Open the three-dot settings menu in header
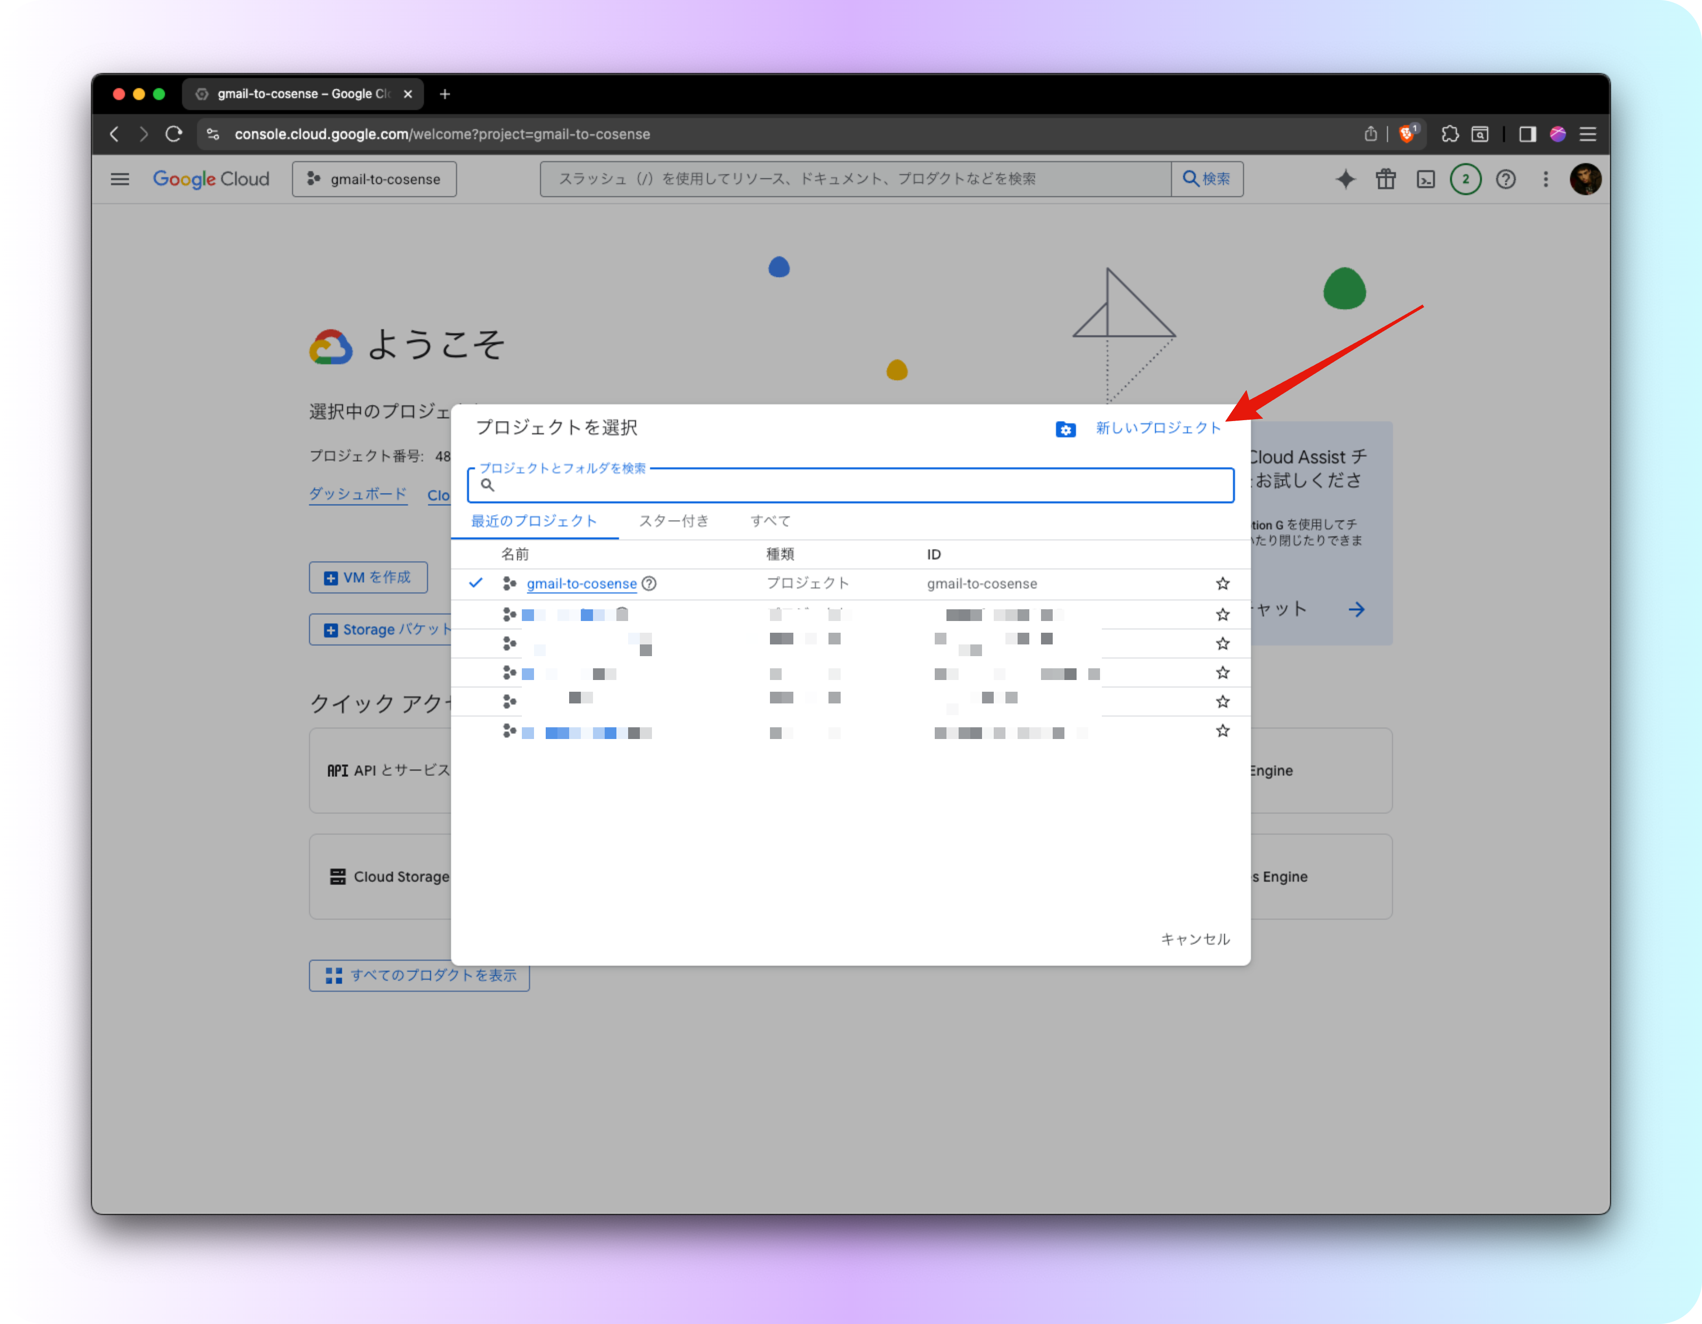Screen dimensions: 1702x1324 point(1545,179)
